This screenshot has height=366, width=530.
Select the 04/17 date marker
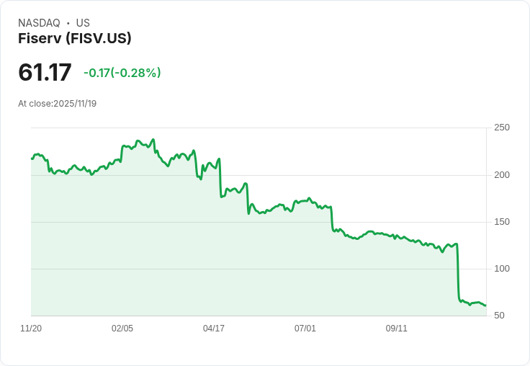[214, 329]
